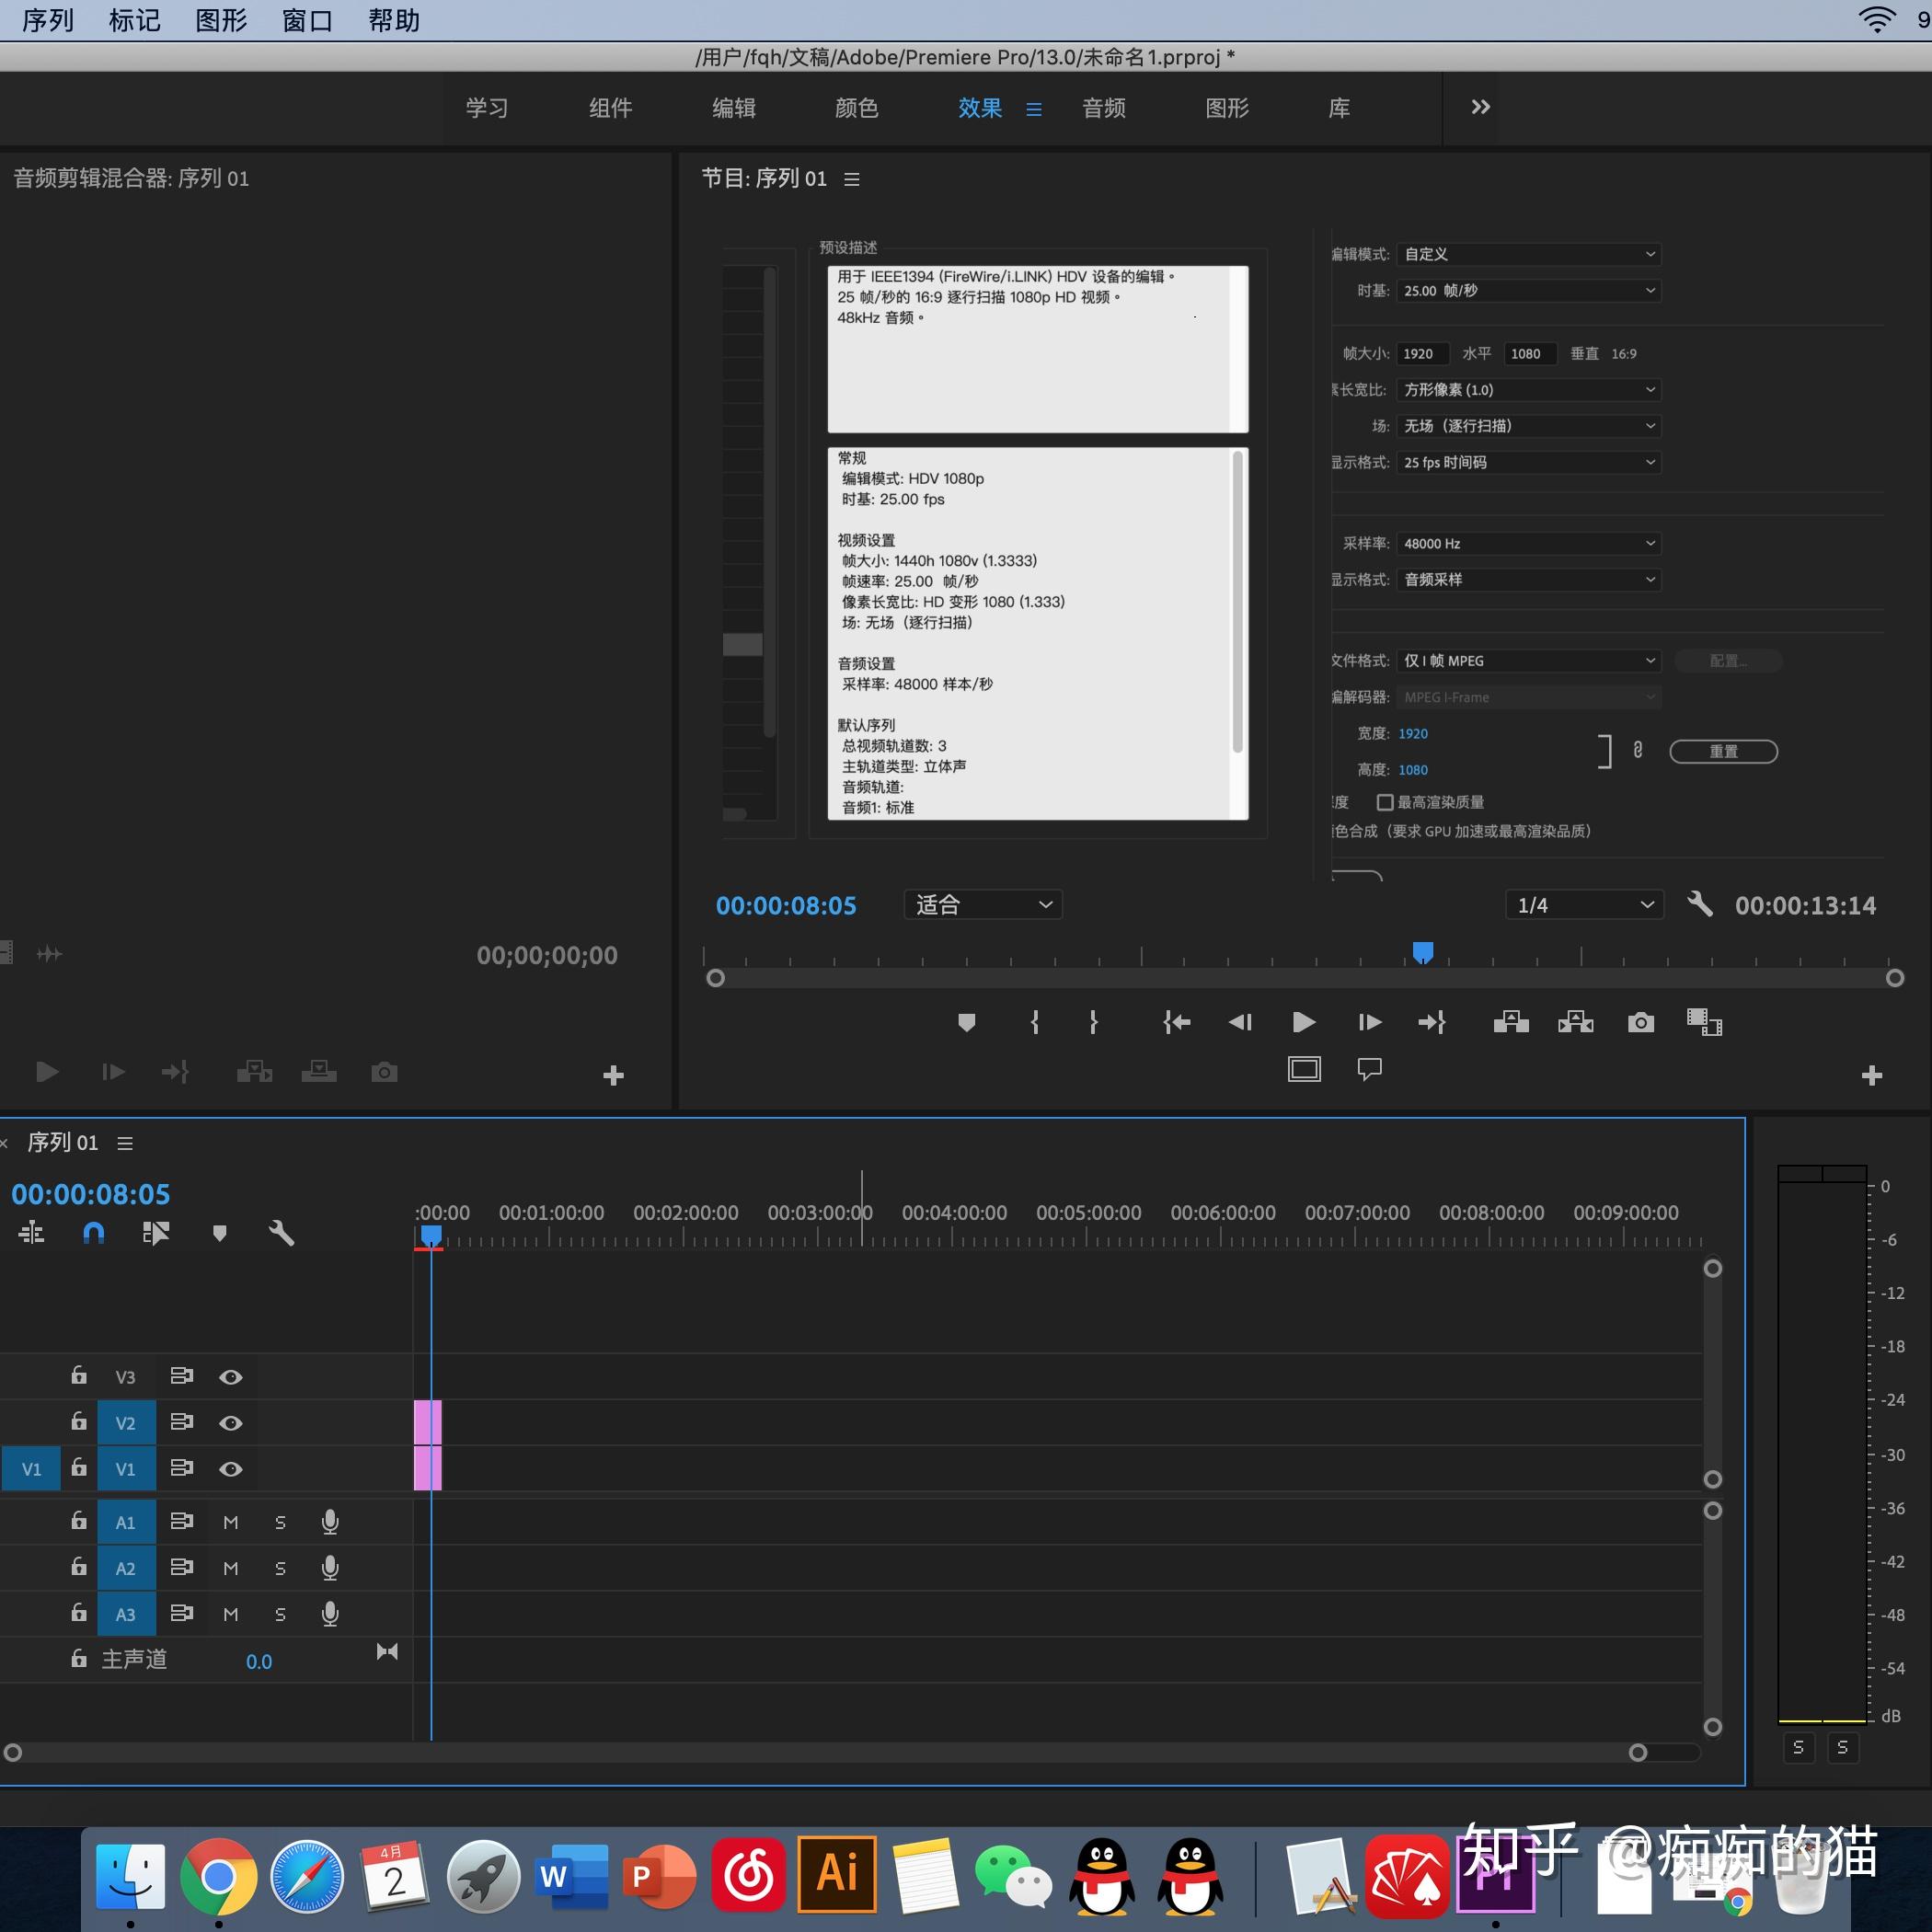
Task: Click timeline horizontal zoom scrollbar right handle
Action: pyautogui.click(x=1638, y=1752)
